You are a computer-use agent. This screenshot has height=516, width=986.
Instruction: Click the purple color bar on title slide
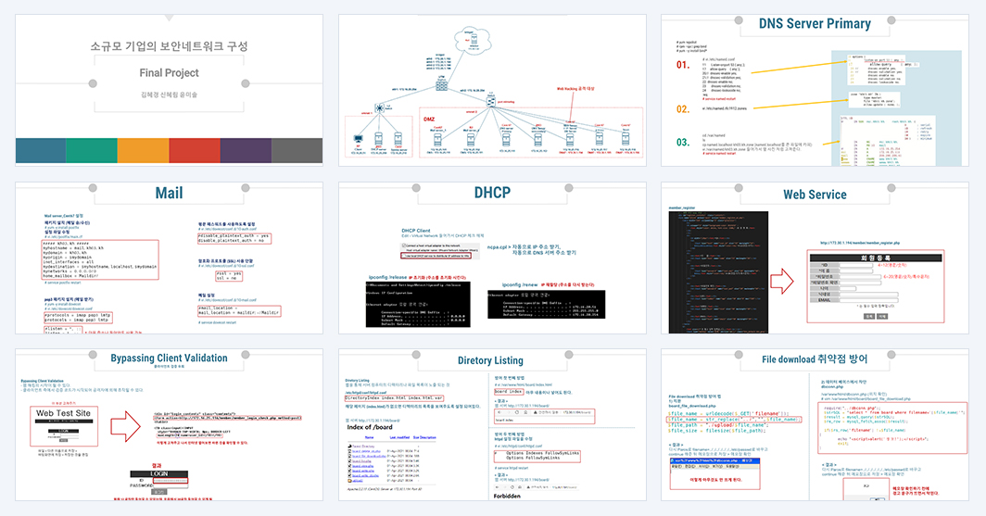pyautogui.click(x=246, y=151)
